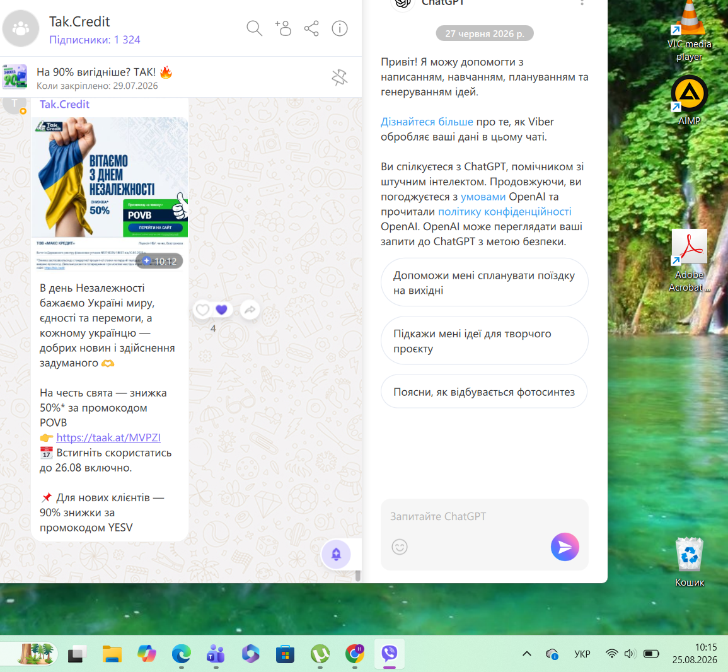The height and width of the screenshot is (672, 728).
Task: Click the Tak.Credit channel avatar
Action: [x=20, y=29]
